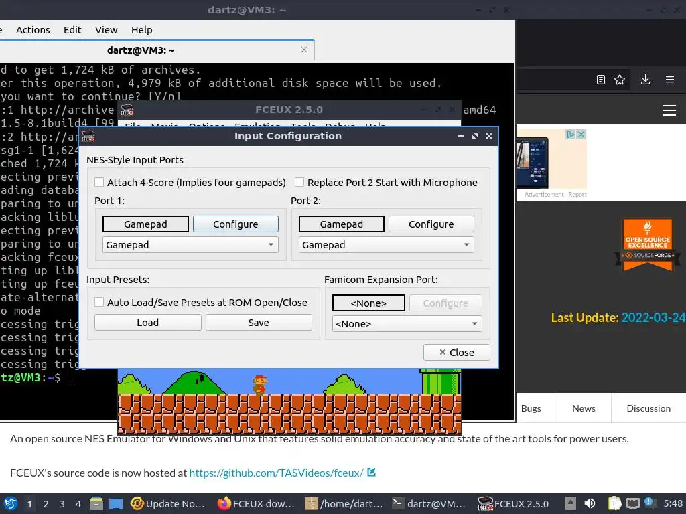Image resolution: width=686 pixels, height=514 pixels.
Task: Open the file manager icon in taskbar
Action: [96, 503]
